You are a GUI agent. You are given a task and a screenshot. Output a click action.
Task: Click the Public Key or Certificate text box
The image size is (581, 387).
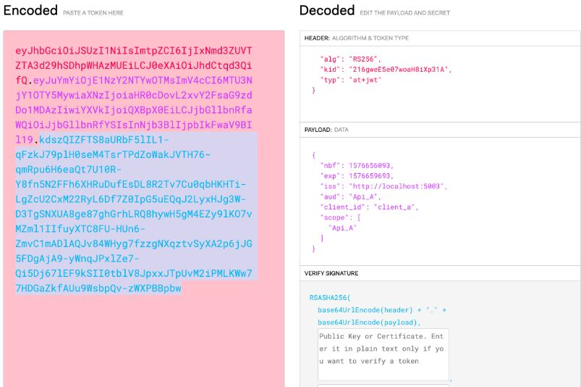click(x=383, y=354)
